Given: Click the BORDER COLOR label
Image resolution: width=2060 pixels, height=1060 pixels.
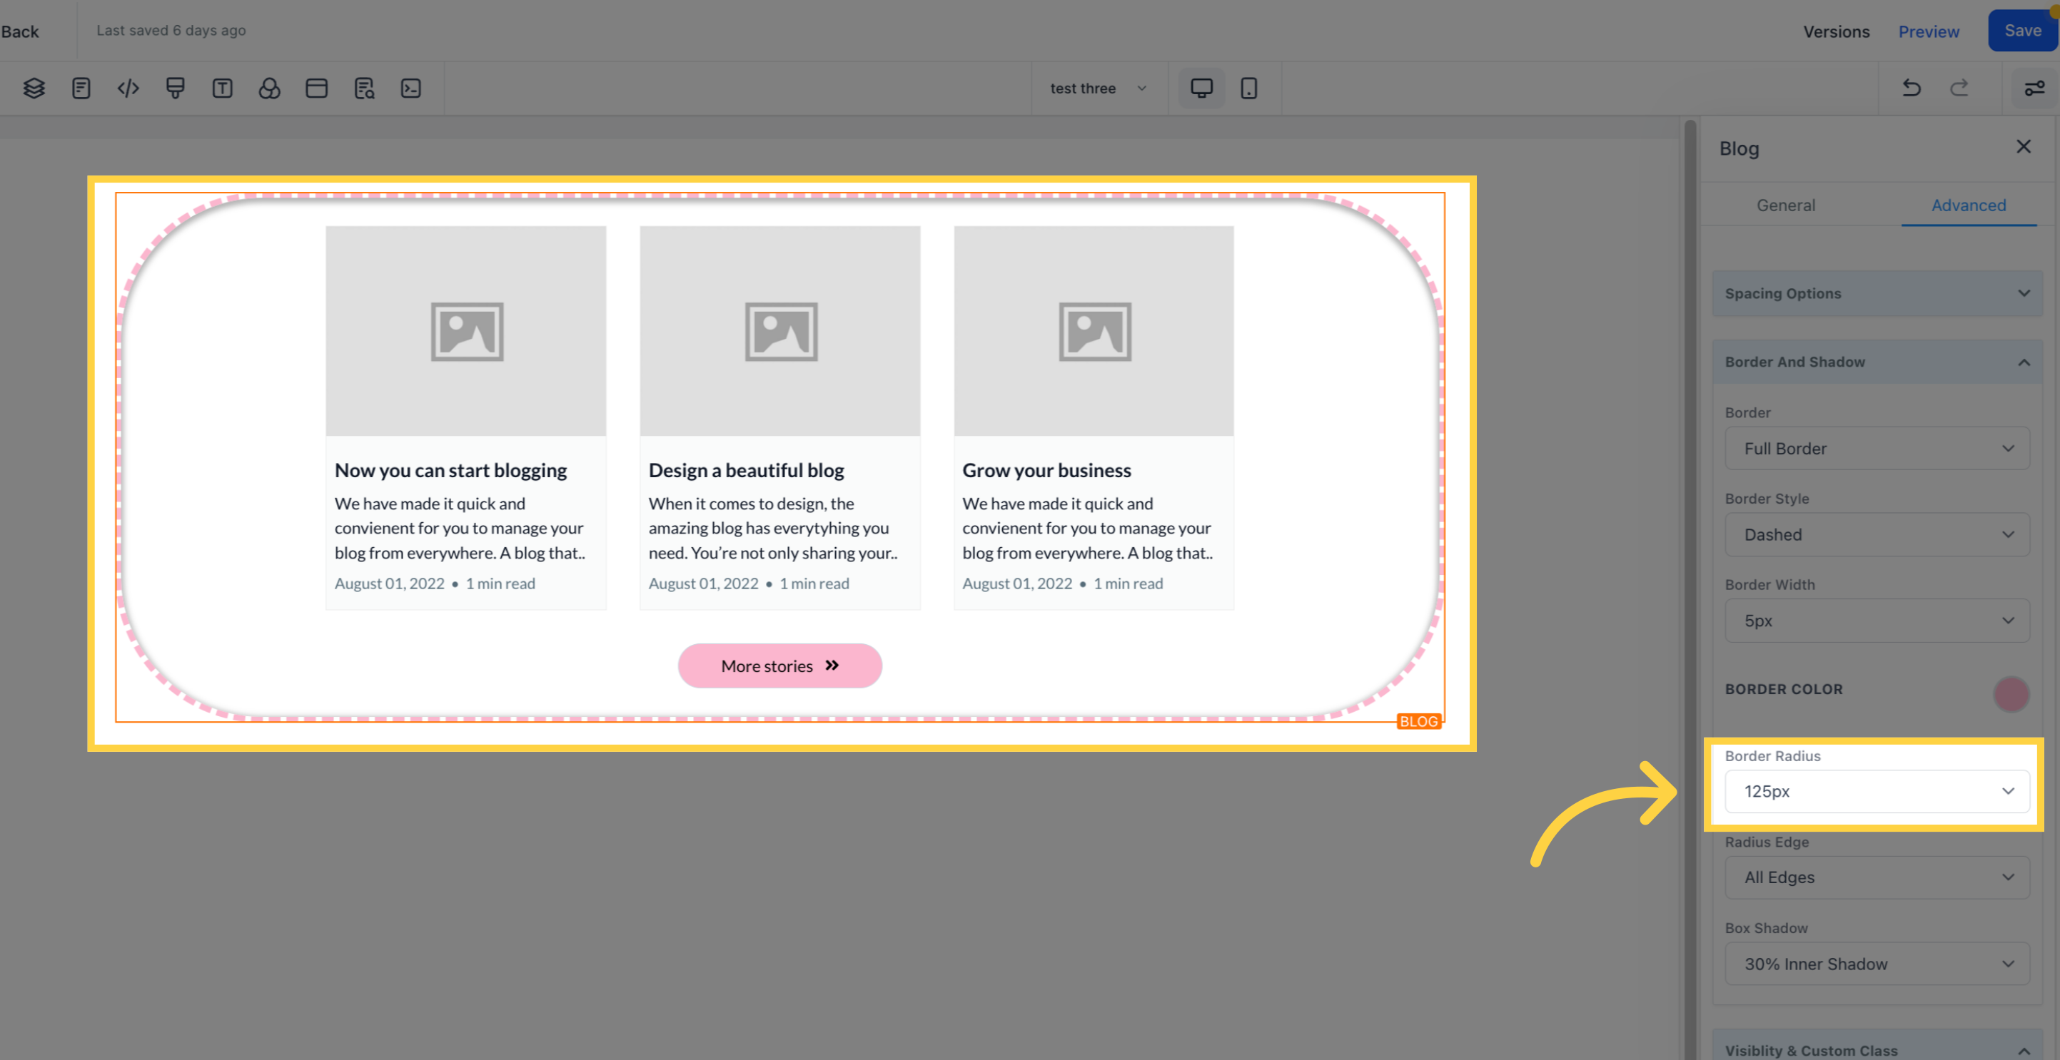Looking at the screenshot, I should tap(1783, 689).
